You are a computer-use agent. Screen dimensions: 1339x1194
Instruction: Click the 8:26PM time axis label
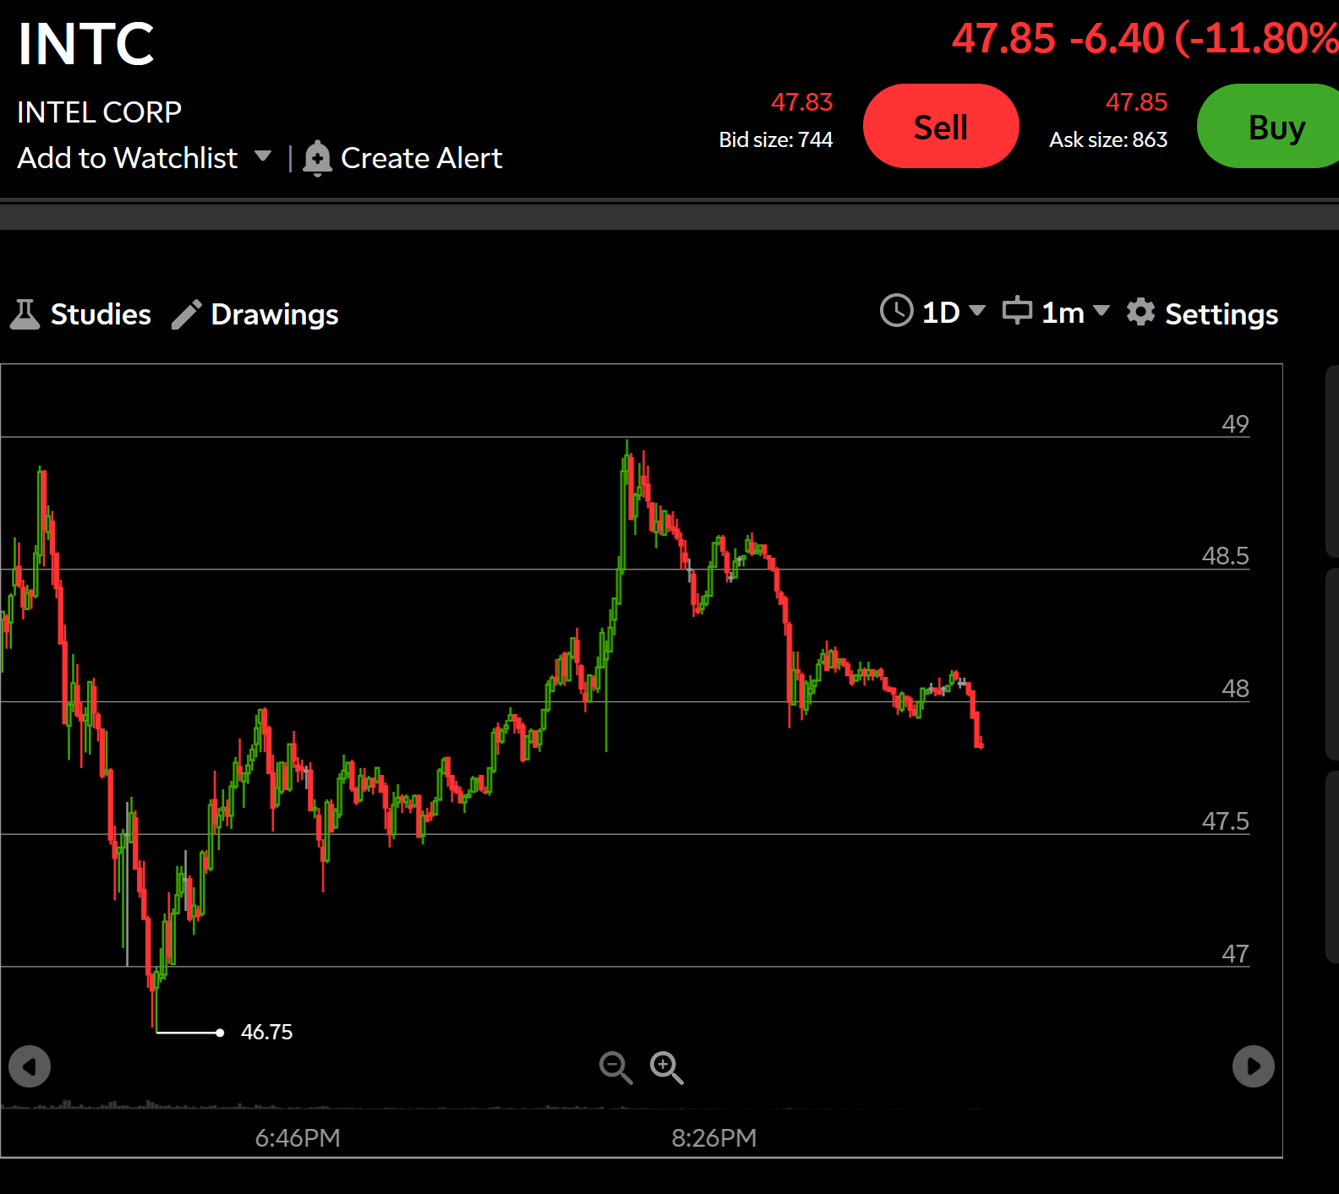click(714, 1138)
